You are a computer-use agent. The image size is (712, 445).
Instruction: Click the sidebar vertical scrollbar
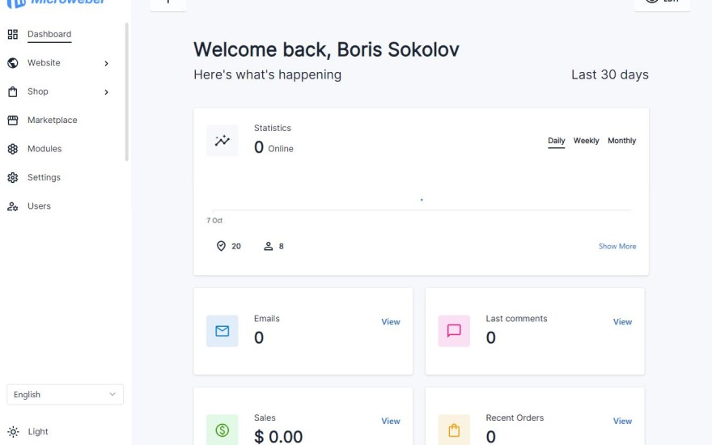126,93
